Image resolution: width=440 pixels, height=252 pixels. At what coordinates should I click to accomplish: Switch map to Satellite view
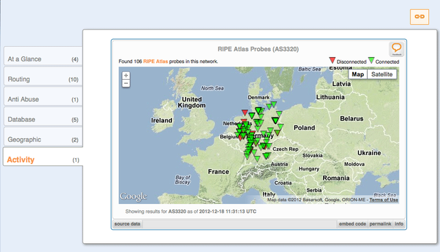pos(382,74)
